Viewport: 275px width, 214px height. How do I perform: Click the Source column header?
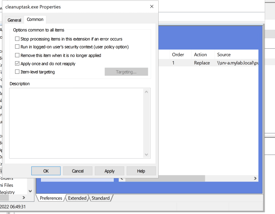[224, 55]
